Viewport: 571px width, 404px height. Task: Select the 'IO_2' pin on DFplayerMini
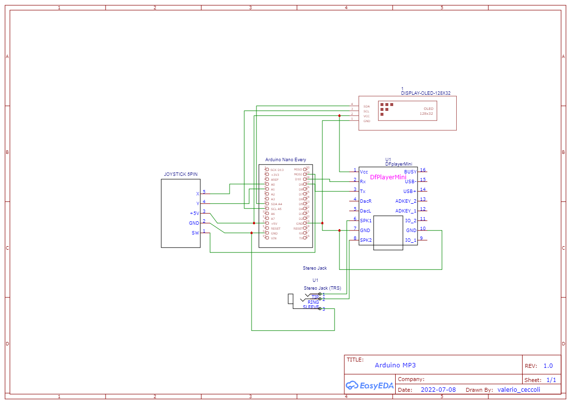(x=411, y=221)
